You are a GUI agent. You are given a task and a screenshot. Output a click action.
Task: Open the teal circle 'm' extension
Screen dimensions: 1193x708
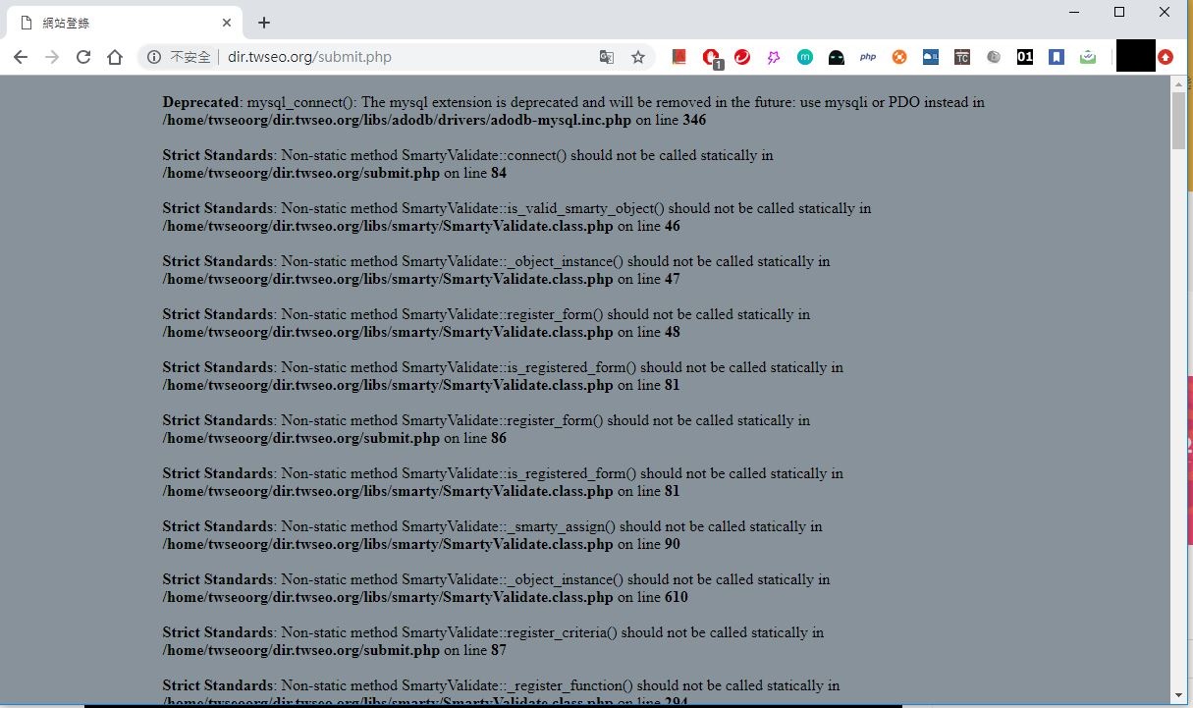(x=805, y=57)
